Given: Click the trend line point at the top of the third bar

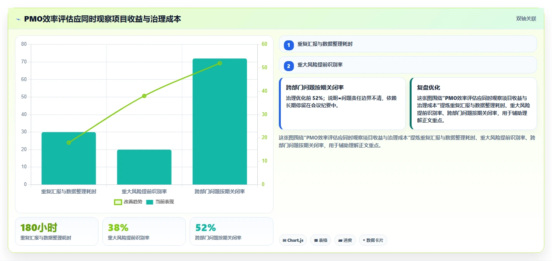Looking at the screenshot, I should 220,63.
